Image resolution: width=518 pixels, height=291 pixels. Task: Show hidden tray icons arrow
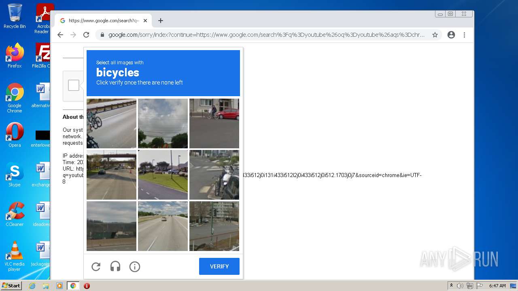coord(451,286)
